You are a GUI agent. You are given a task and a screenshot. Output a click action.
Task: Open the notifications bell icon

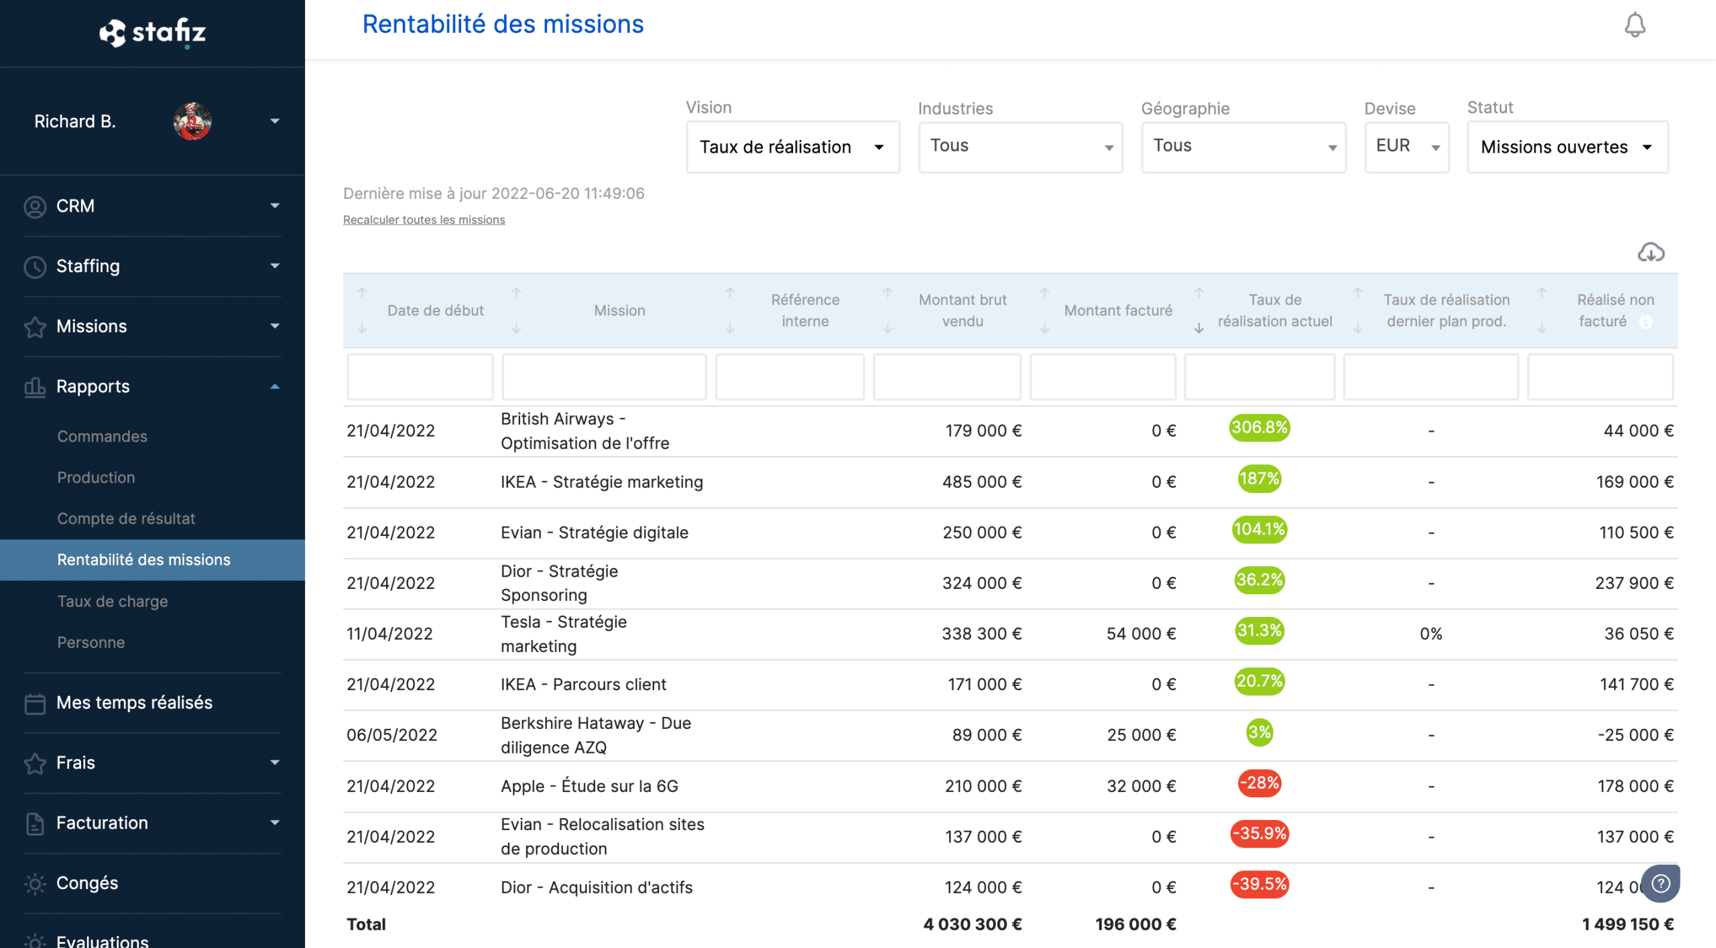click(x=1634, y=25)
